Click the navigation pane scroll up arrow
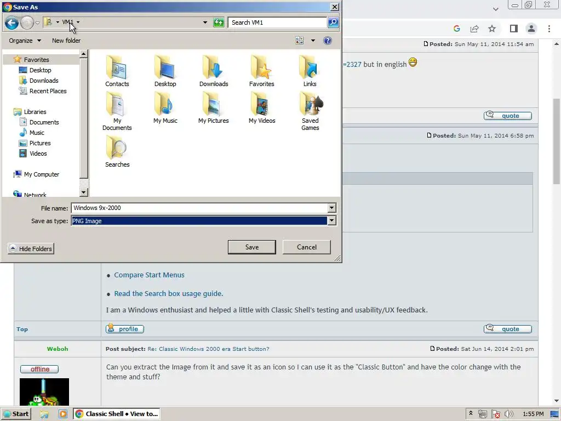Image resolution: width=561 pixels, height=421 pixels. pos(84,54)
